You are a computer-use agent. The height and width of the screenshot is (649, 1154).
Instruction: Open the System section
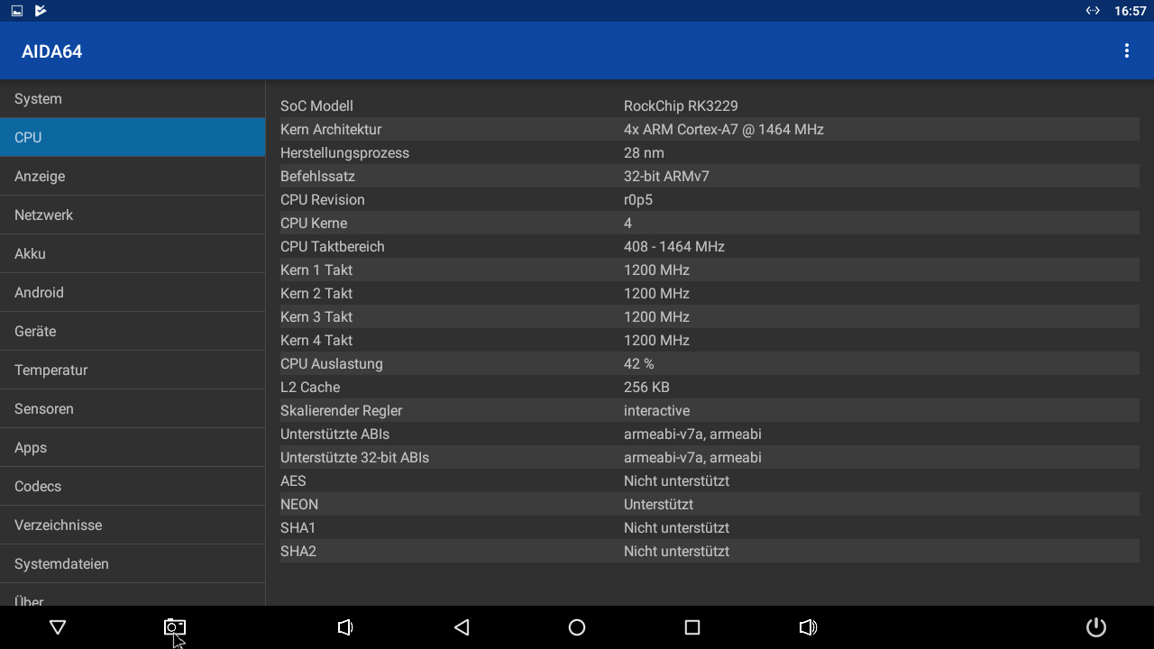coord(133,99)
